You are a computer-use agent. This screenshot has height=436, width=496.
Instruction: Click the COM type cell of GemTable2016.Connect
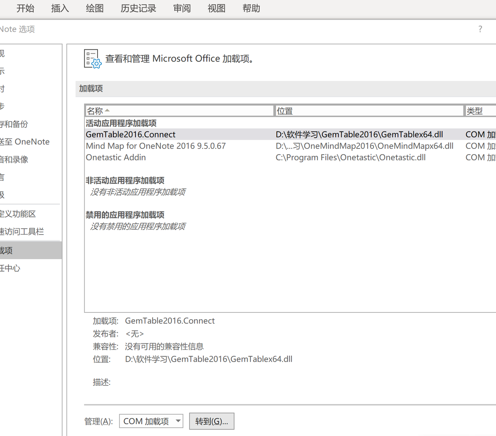tap(481, 134)
